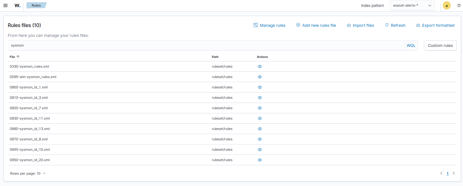463x186 pixels.
Task: Click the Refresh button
Action: click(395, 25)
